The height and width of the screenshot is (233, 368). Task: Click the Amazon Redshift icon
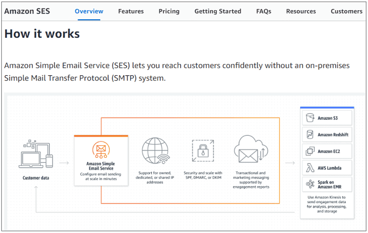pyautogui.click(x=310, y=135)
